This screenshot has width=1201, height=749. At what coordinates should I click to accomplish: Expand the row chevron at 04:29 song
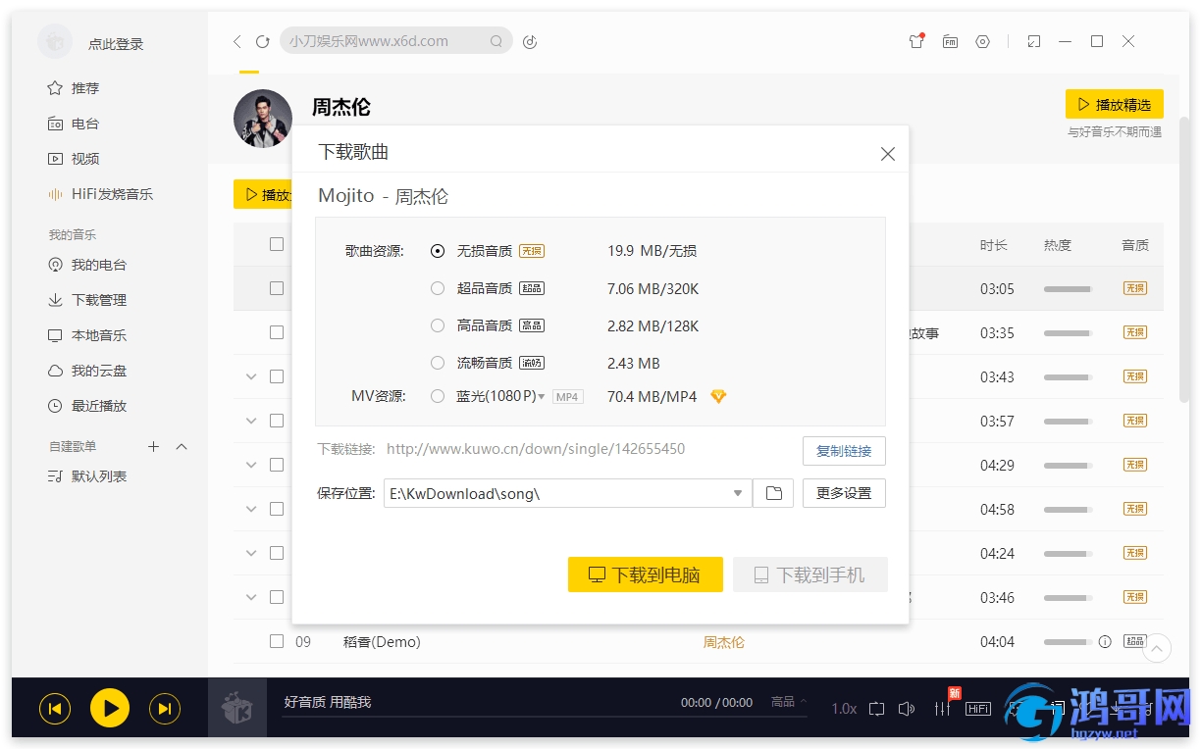coord(251,465)
